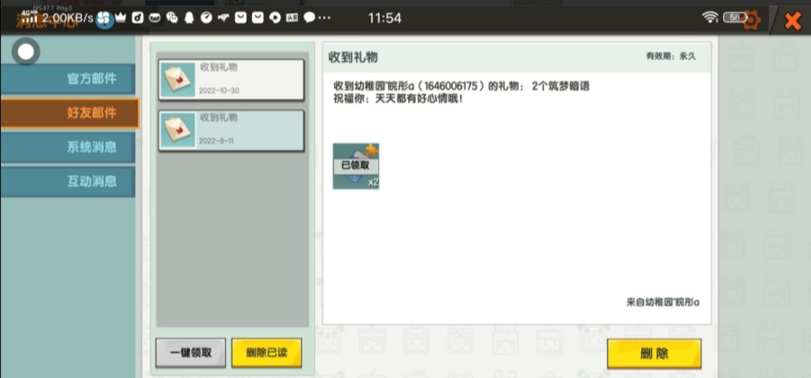Screen dimensions: 811x378
Task: Tap the TikTok icon in status bar
Action: 138,18
